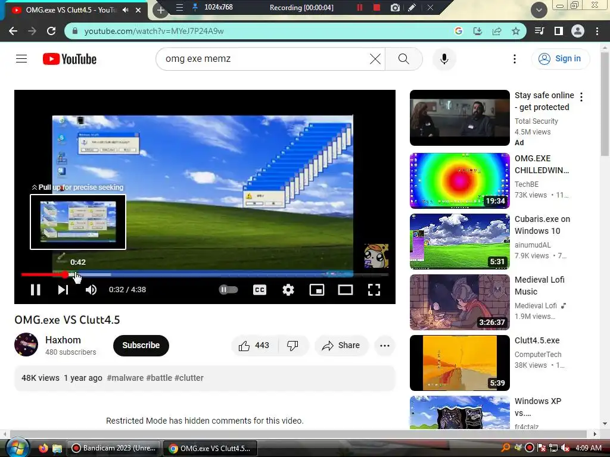Open Haxhom channel avatar

point(26,345)
